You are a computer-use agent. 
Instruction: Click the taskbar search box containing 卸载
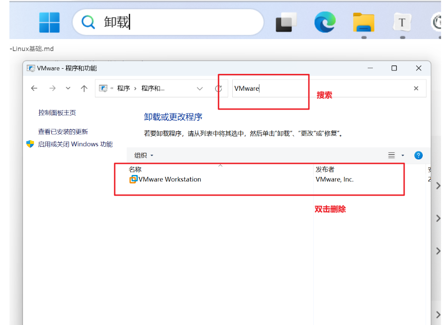click(168, 22)
